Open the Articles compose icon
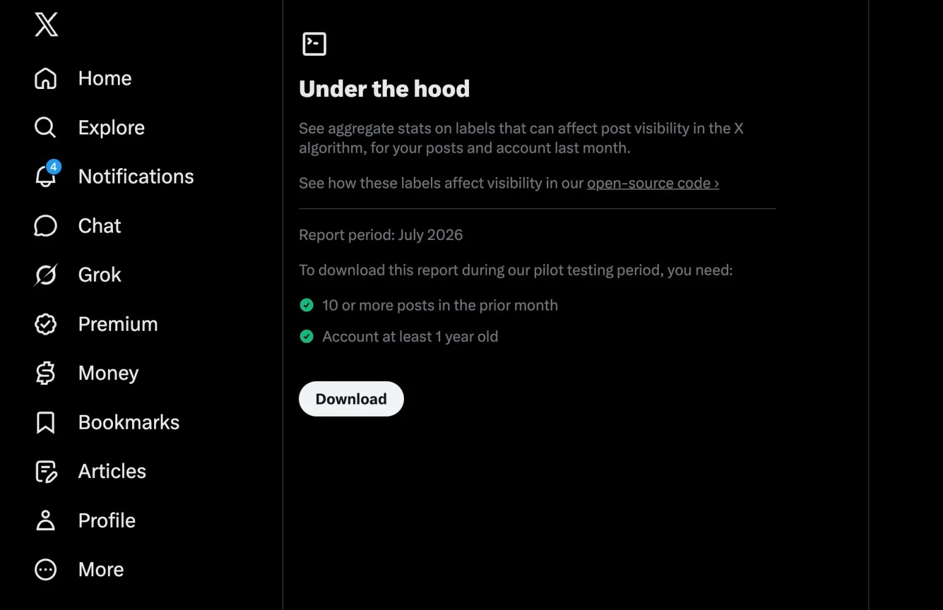 click(x=46, y=472)
